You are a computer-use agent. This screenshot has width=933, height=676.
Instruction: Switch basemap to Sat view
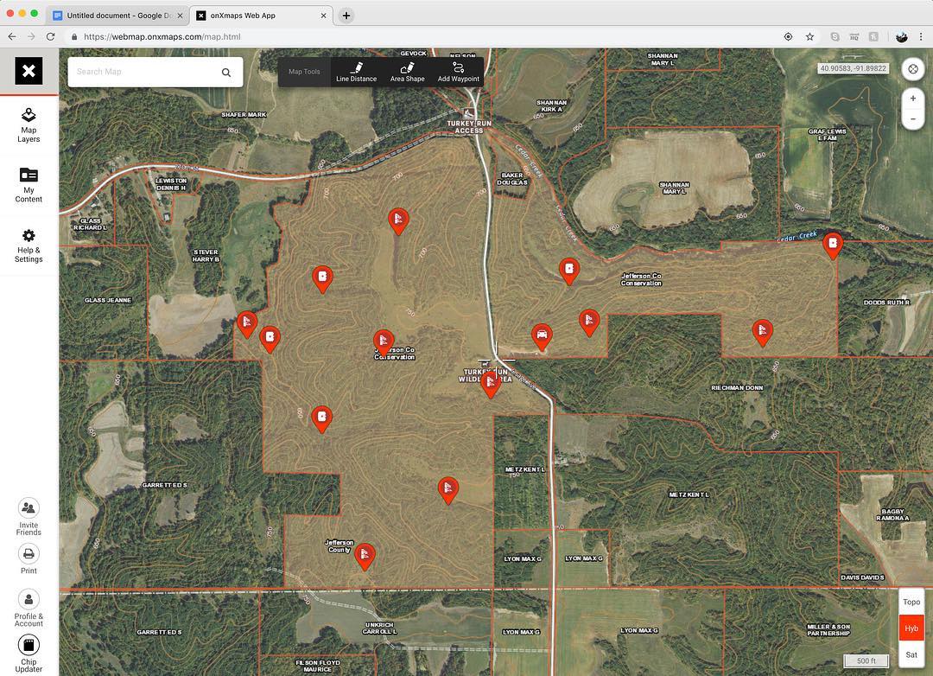(x=911, y=655)
